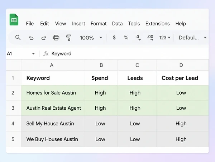This screenshot has height=162, width=215.
Task: Select Leads cell for Austin Real Estate Agent
Action: click(137, 108)
